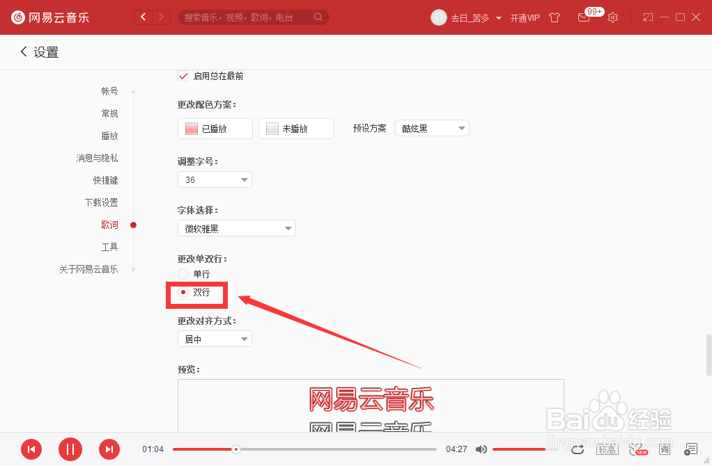Select the 双行 radio button
The height and width of the screenshot is (466, 712).
coord(183,292)
